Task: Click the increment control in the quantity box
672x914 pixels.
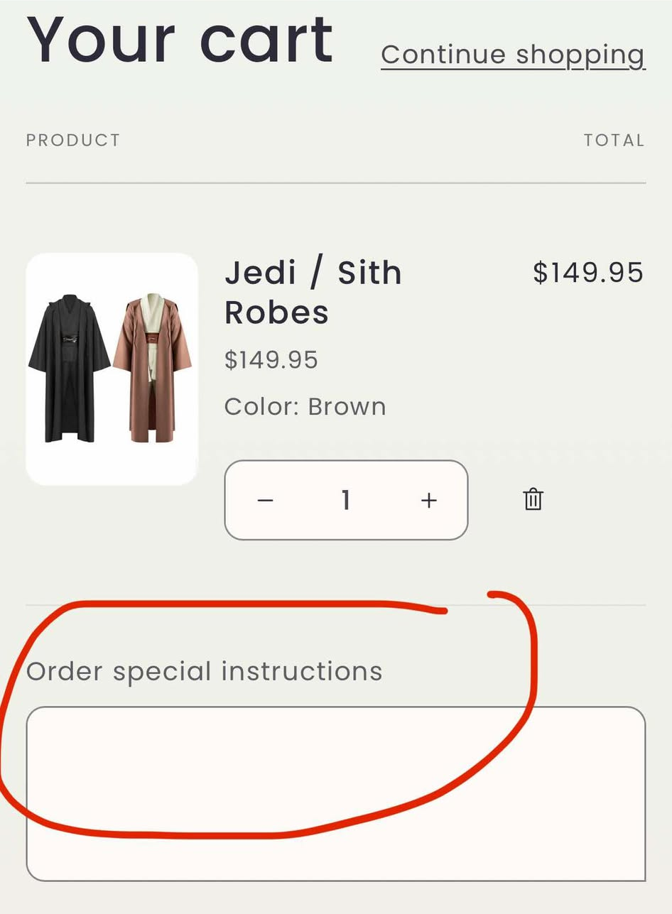Action: coord(428,499)
